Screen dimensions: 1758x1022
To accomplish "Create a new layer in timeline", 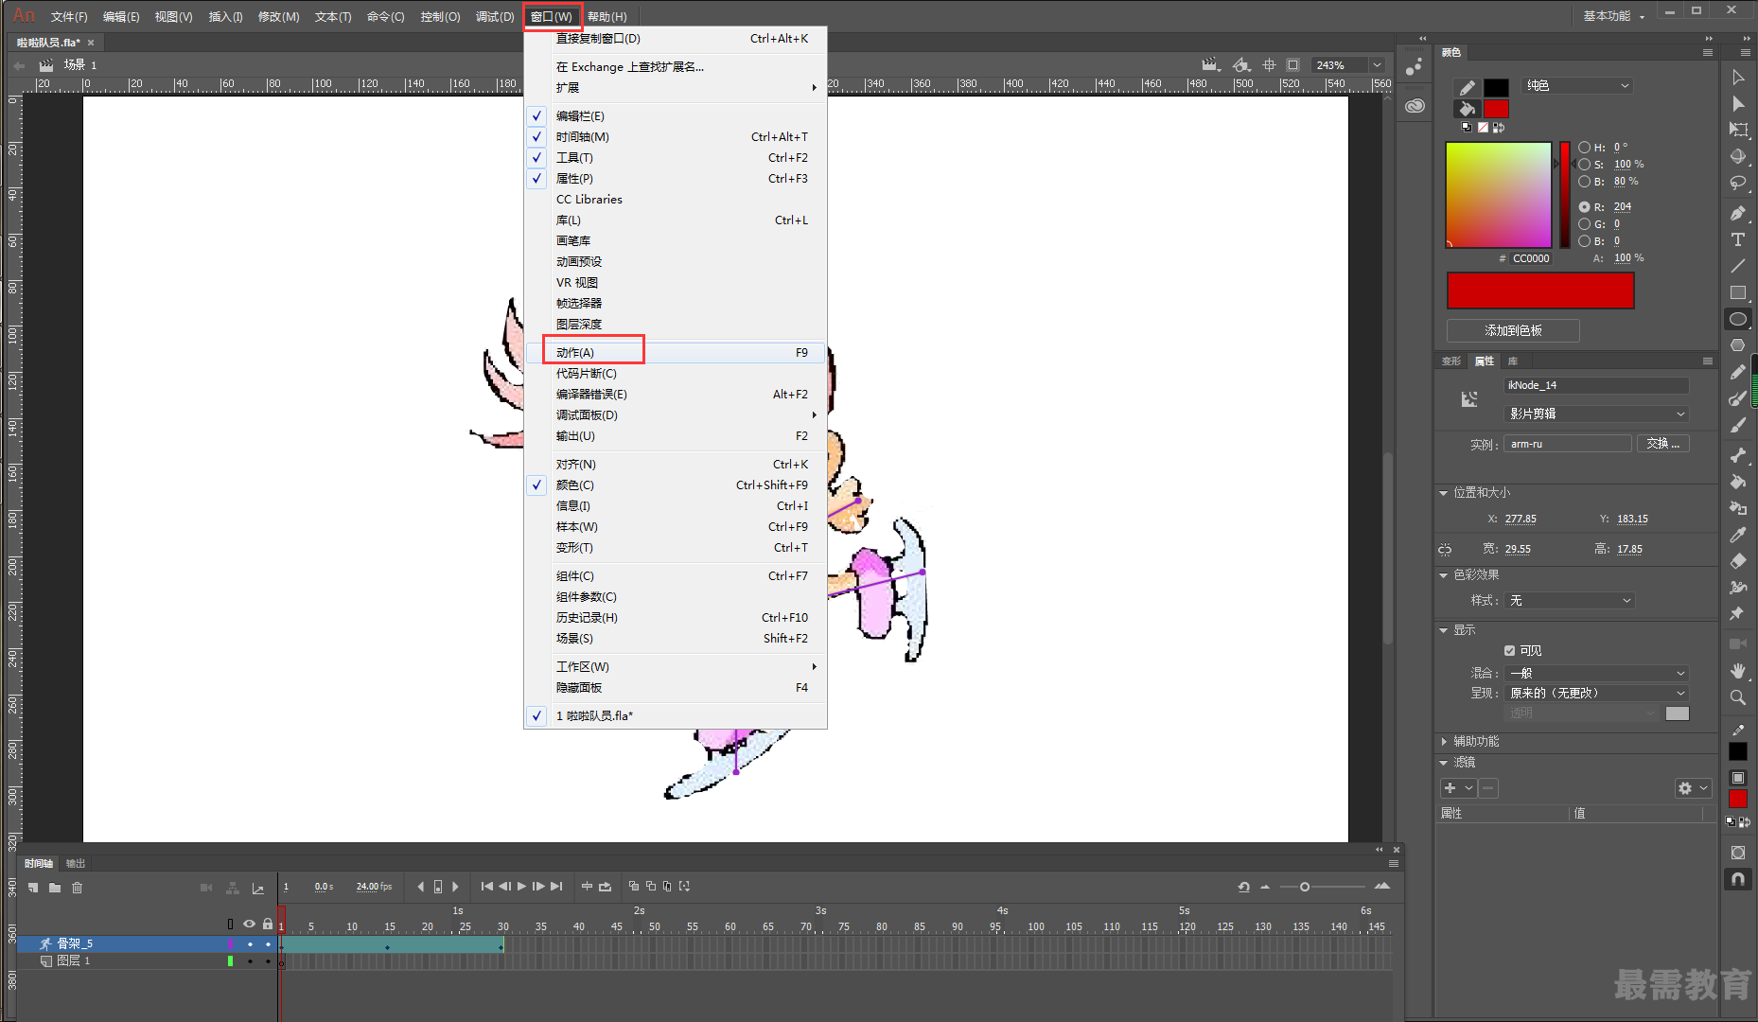I will pos(33,888).
